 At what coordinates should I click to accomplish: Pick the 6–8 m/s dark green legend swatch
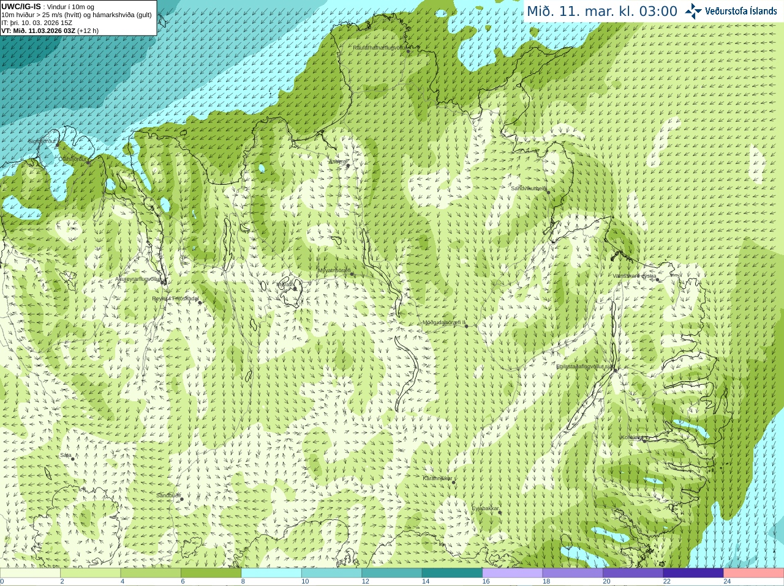click(x=211, y=573)
